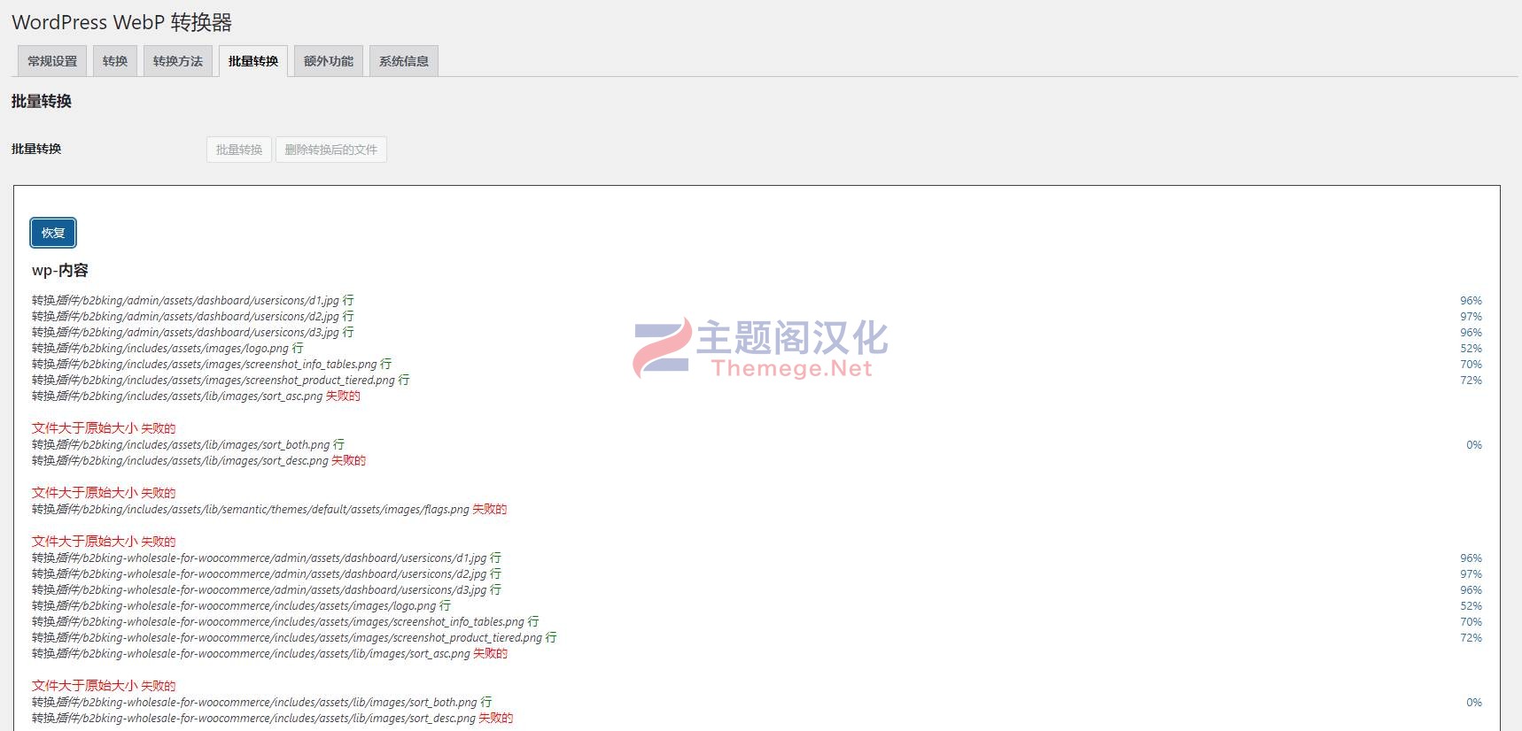Viewport: 1522px width, 731px height.
Task: Click 52% beside b2bking-wholesale-for-woocommerce logo.png
Action: click(x=1471, y=606)
